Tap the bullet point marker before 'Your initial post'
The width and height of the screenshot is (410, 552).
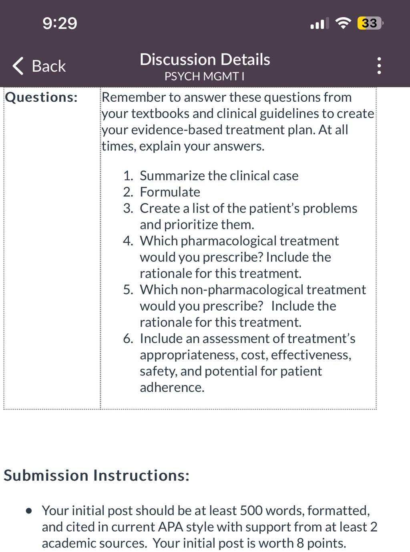point(28,511)
